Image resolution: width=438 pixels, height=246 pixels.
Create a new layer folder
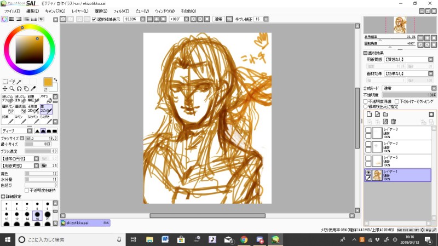tap(385, 114)
